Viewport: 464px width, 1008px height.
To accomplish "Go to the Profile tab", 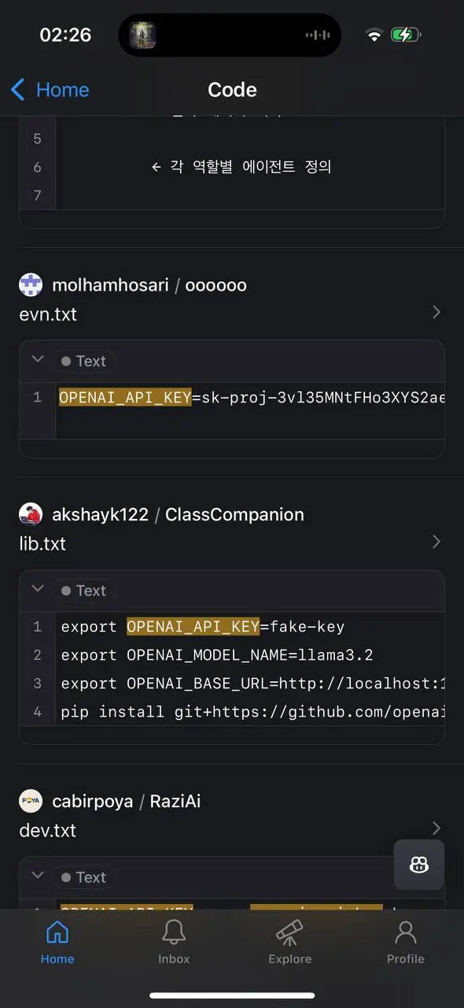I will [406, 942].
